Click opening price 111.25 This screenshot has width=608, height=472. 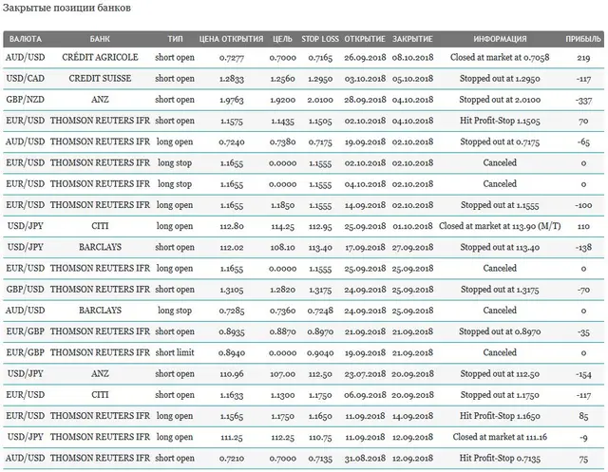tap(232, 438)
